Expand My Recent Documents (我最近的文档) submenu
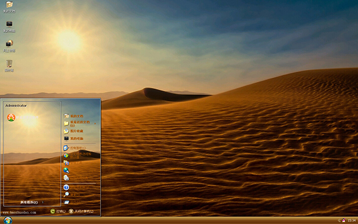Screen dimensions: 358x224 79,124
